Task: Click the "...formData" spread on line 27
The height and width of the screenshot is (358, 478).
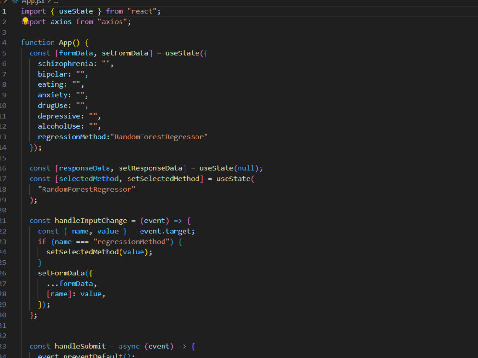Action: pos(69,284)
